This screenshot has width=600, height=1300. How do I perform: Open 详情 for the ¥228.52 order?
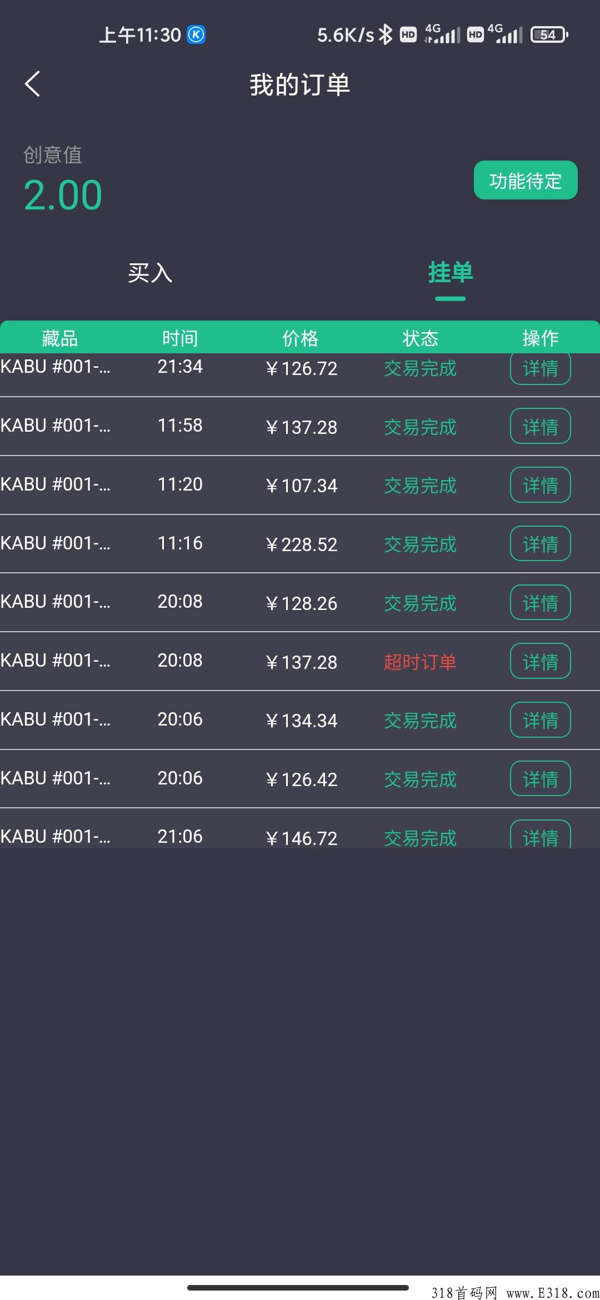point(540,543)
